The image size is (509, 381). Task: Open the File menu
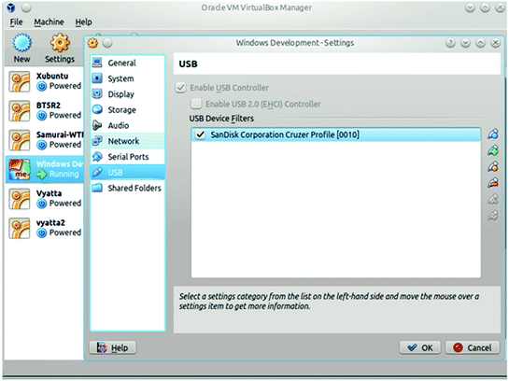coord(16,22)
